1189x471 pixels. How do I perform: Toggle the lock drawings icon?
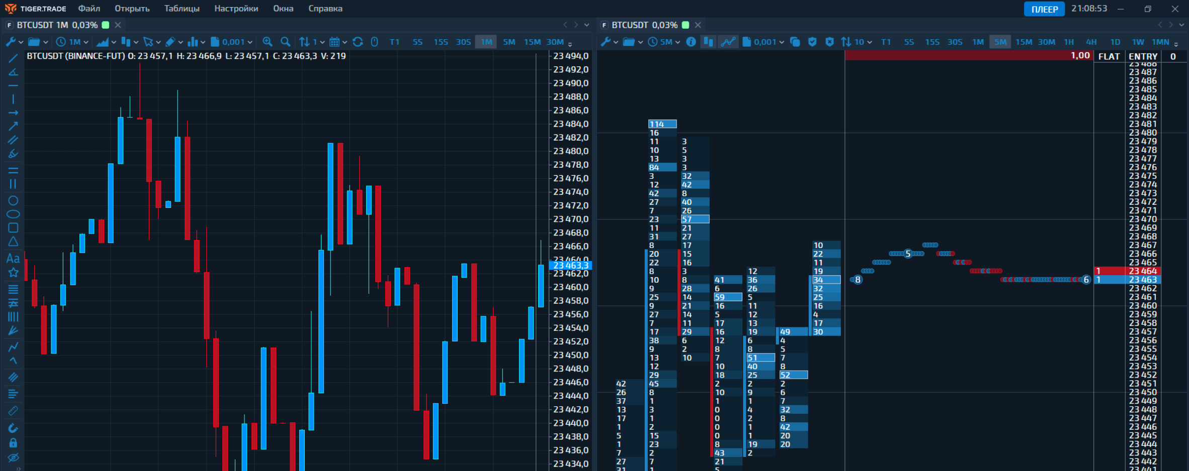[x=13, y=443]
